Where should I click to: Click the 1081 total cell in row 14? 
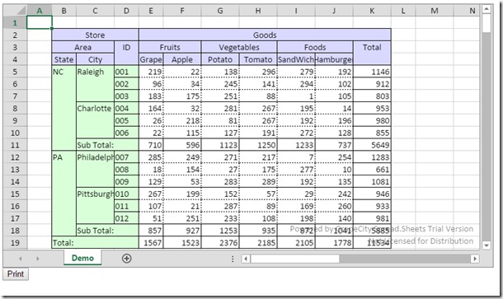372,181
